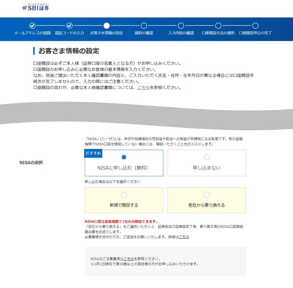Open the NISAのご注意事項 こちら link
Image resolution: width=293 pixels, height=288 pixels.
point(129,258)
